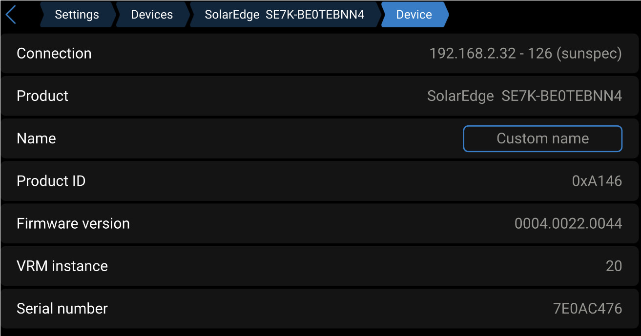Click the Product ID value 0xA146
Image resolution: width=641 pixels, height=336 pixels.
tap(597, 181)
